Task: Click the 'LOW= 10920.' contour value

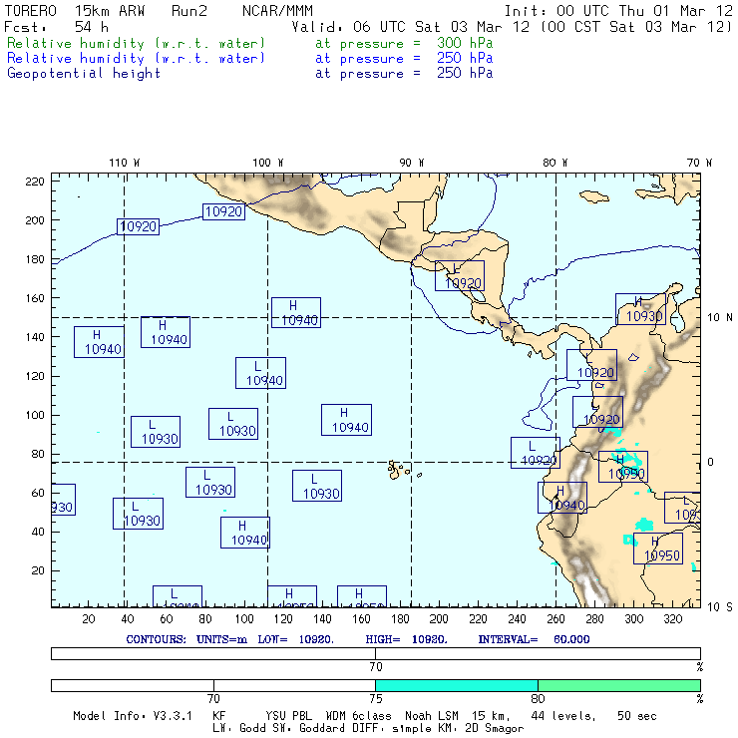Action: (295, 639)
